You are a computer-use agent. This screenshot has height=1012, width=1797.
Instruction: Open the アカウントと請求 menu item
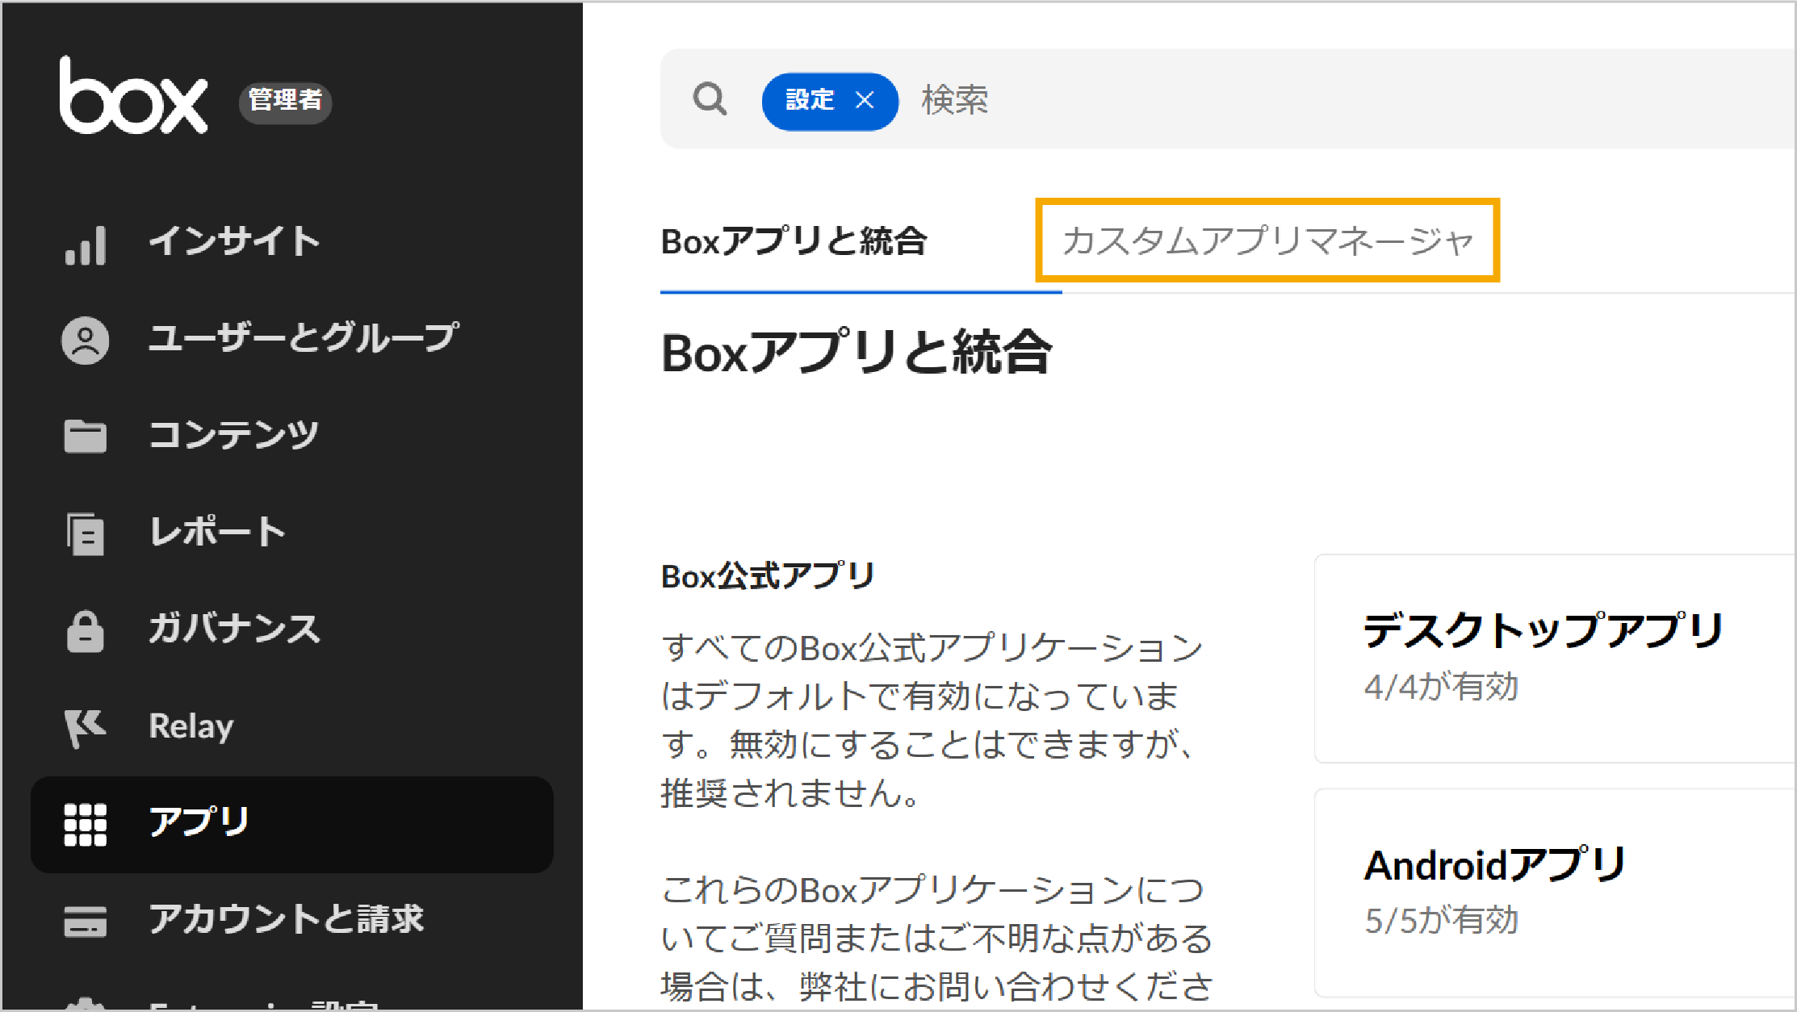click(286, 919)
